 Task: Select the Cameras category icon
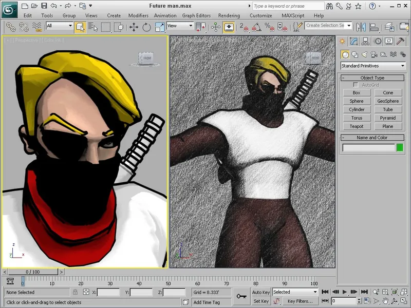[374, 54]
